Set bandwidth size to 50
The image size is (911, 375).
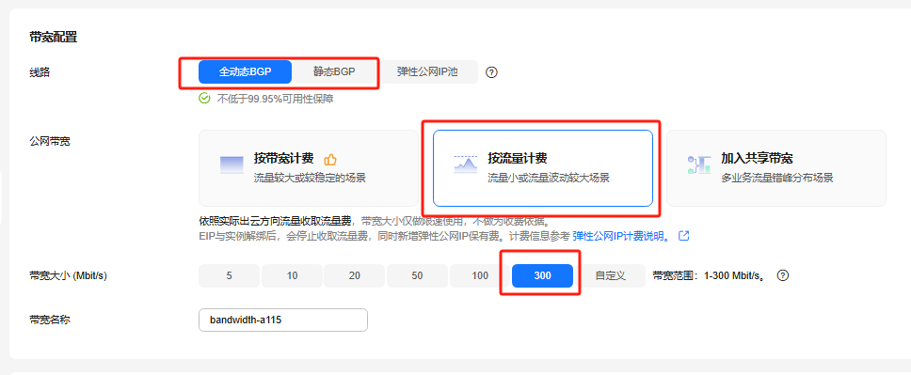click(x=417, y=275)
